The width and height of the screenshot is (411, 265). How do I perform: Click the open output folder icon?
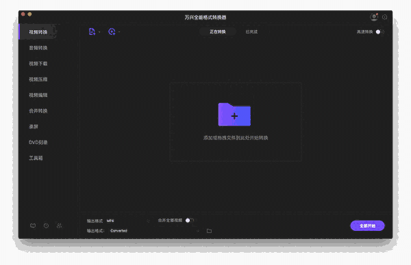209,231
